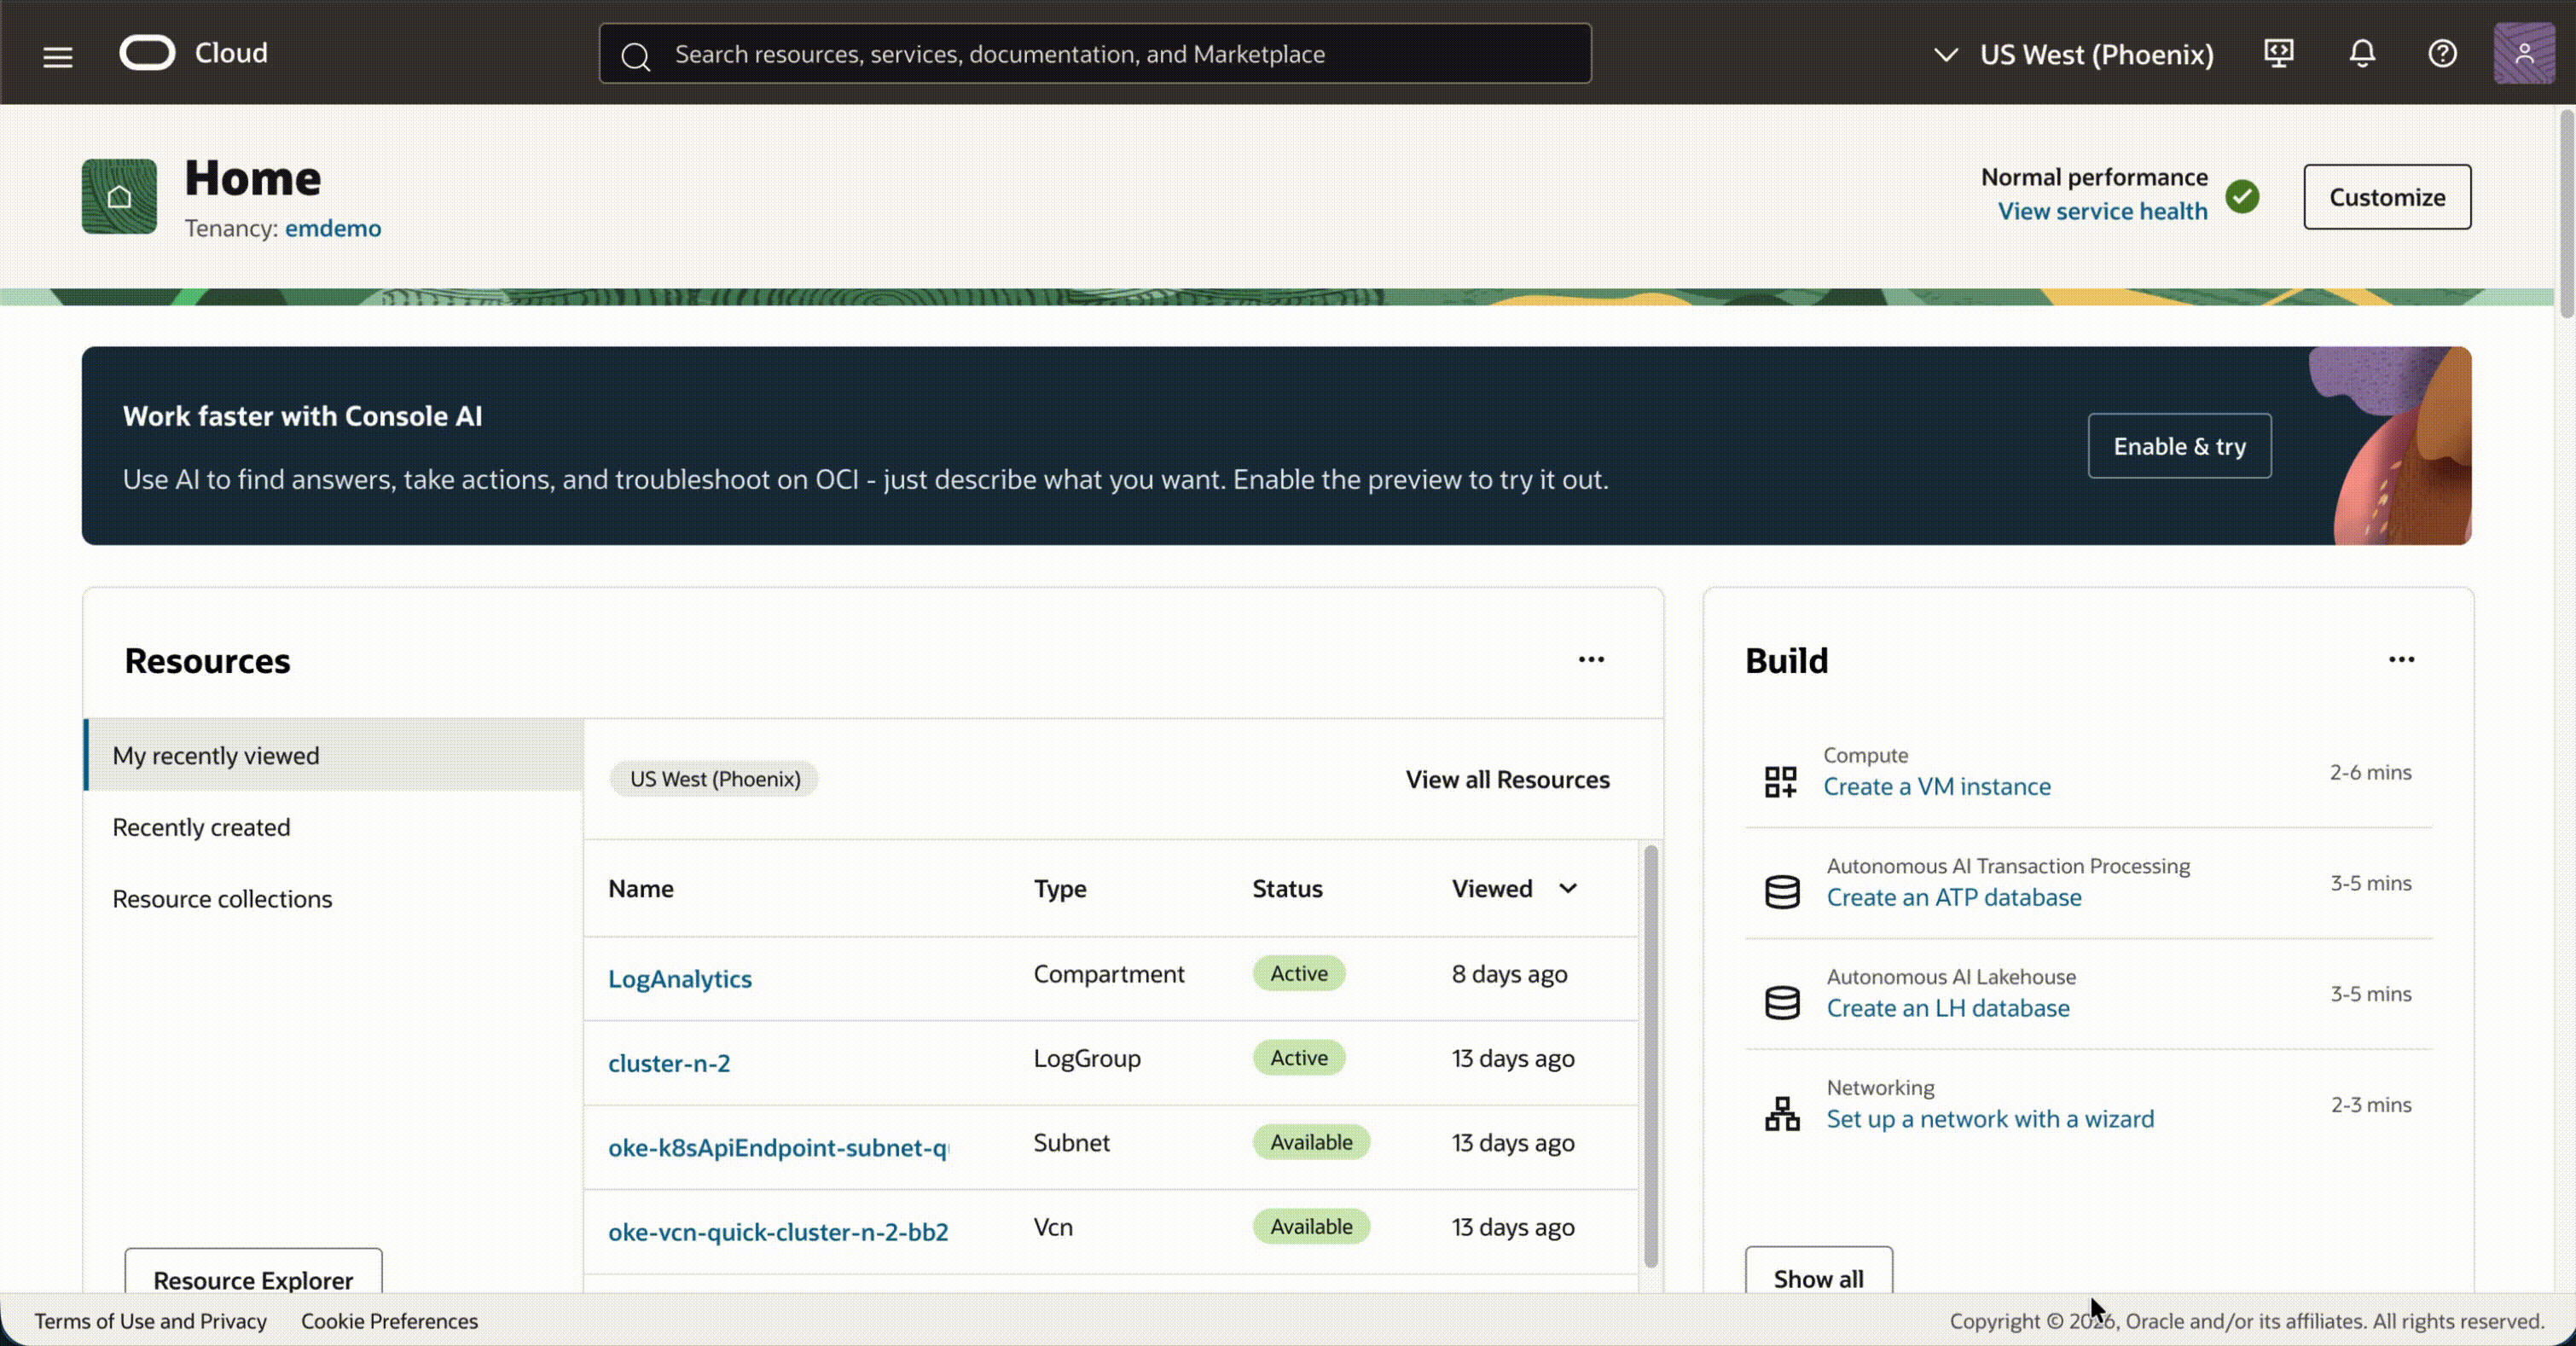This screenshot has width=2576, height=1346.
Task: Open the Resources panel more options menu
Action: tap(1591, 659)
